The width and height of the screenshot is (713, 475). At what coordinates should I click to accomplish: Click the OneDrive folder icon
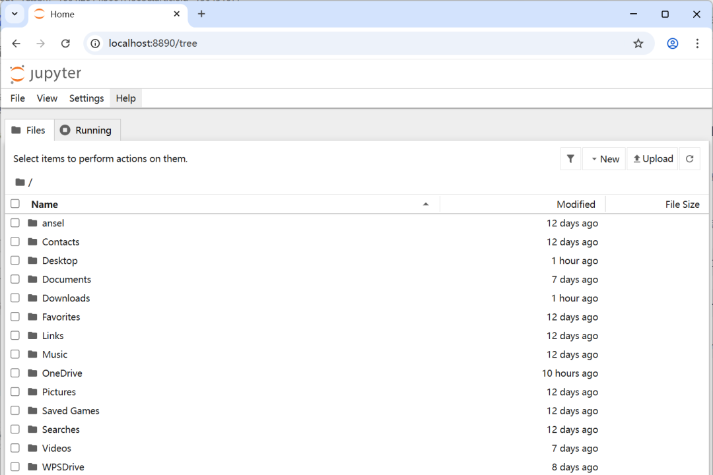32,373
